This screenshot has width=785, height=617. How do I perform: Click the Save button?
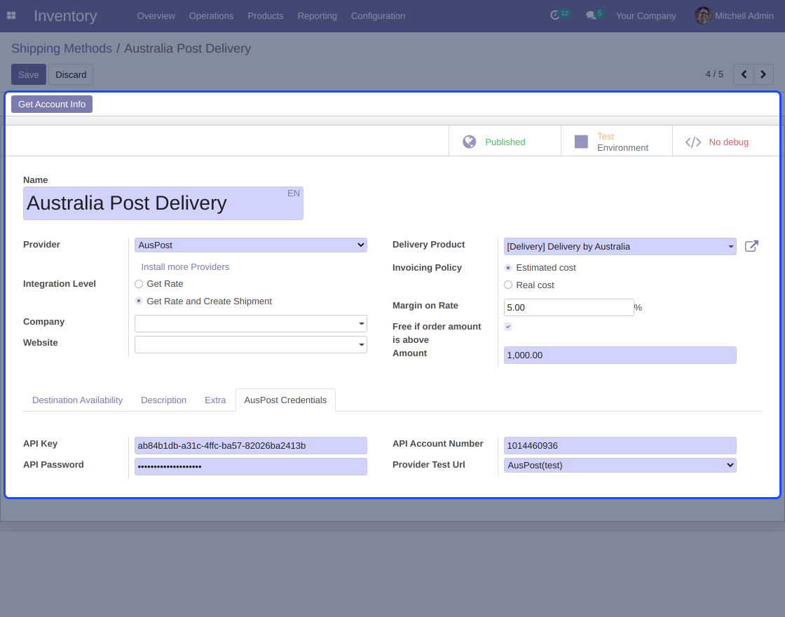29,74
